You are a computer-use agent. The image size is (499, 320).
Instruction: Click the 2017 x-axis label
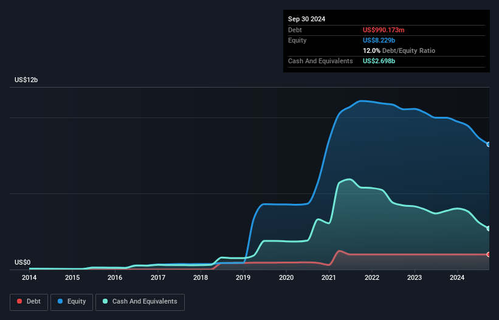[158, 277]
